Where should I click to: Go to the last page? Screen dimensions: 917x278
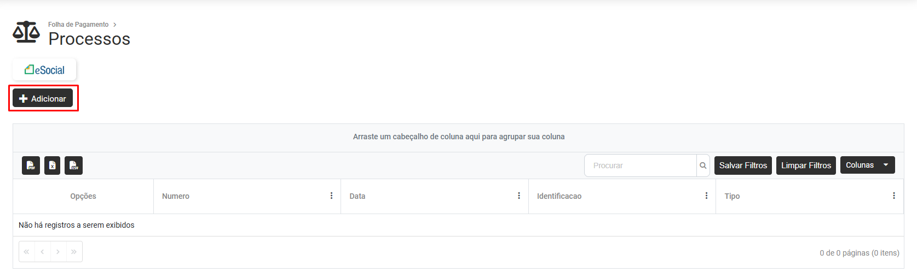click(74, 252)
